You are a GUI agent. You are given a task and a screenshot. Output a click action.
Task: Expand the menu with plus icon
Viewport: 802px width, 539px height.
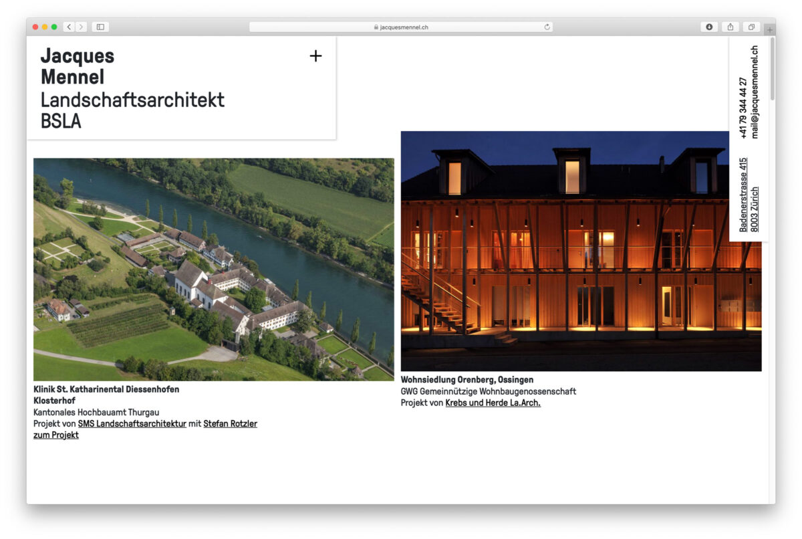click(315, 56)
